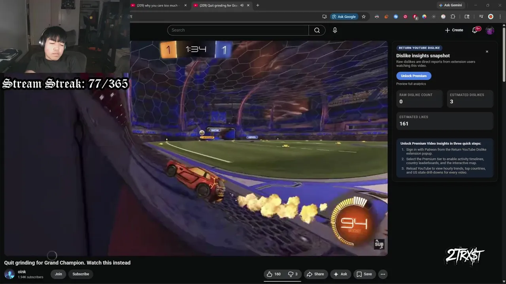Open the Chrome three-dot menu
506x284 pixels.
[x=500, y=17]
